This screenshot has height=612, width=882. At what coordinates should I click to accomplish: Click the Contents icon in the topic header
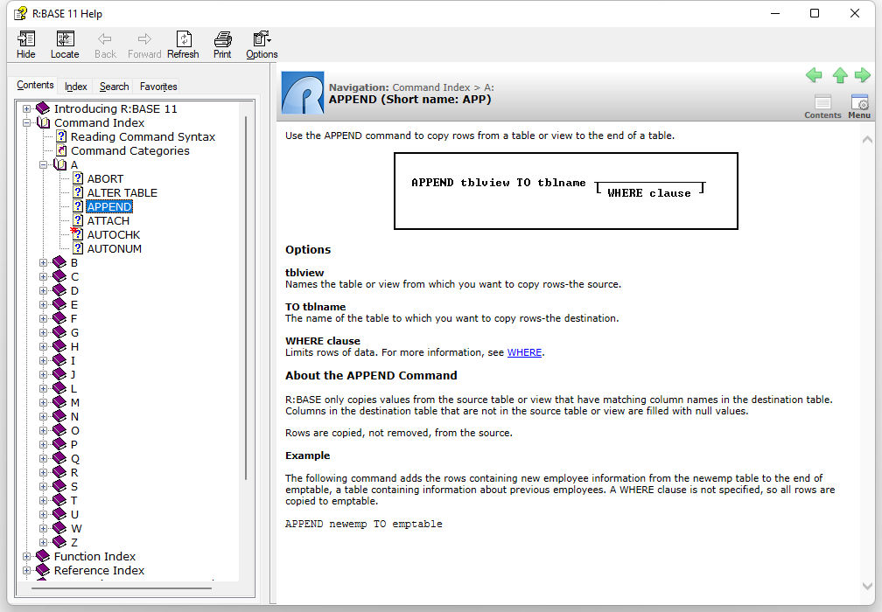point(822,106)
